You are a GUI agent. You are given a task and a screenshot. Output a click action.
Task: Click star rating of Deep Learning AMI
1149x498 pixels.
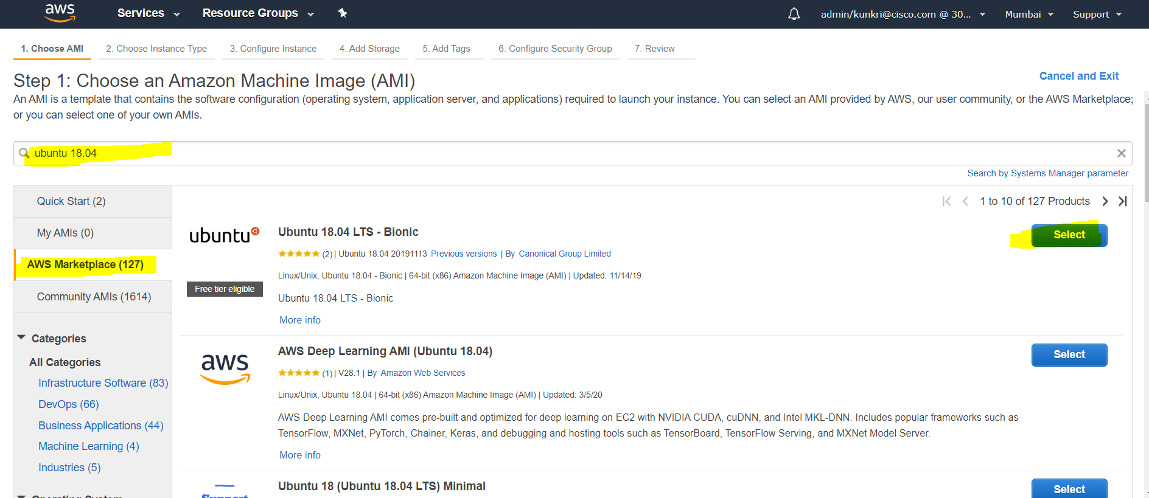tap(299, 373)
